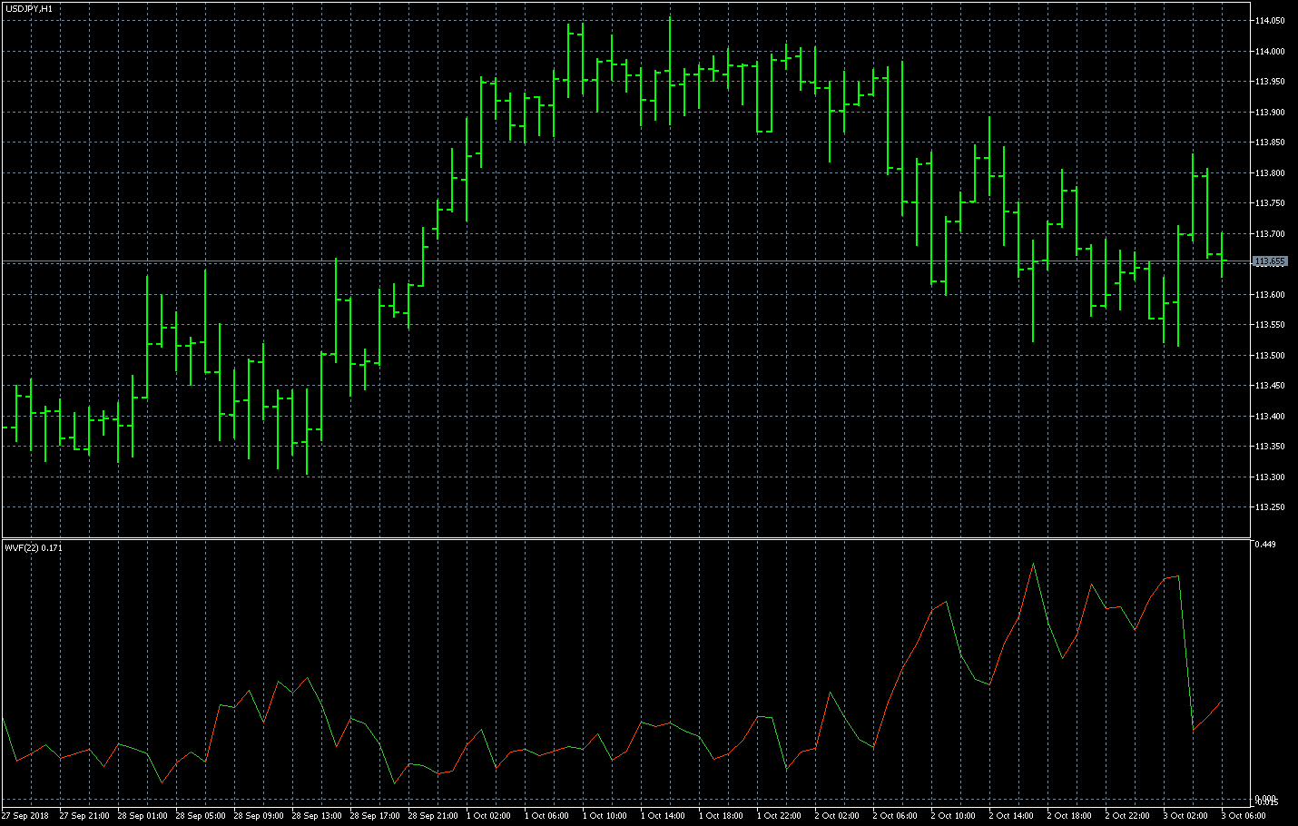This screenshot has height=826, width=1298.
Task: Select the 1 Oct 22:00 time label
Action: click(780, 816)
